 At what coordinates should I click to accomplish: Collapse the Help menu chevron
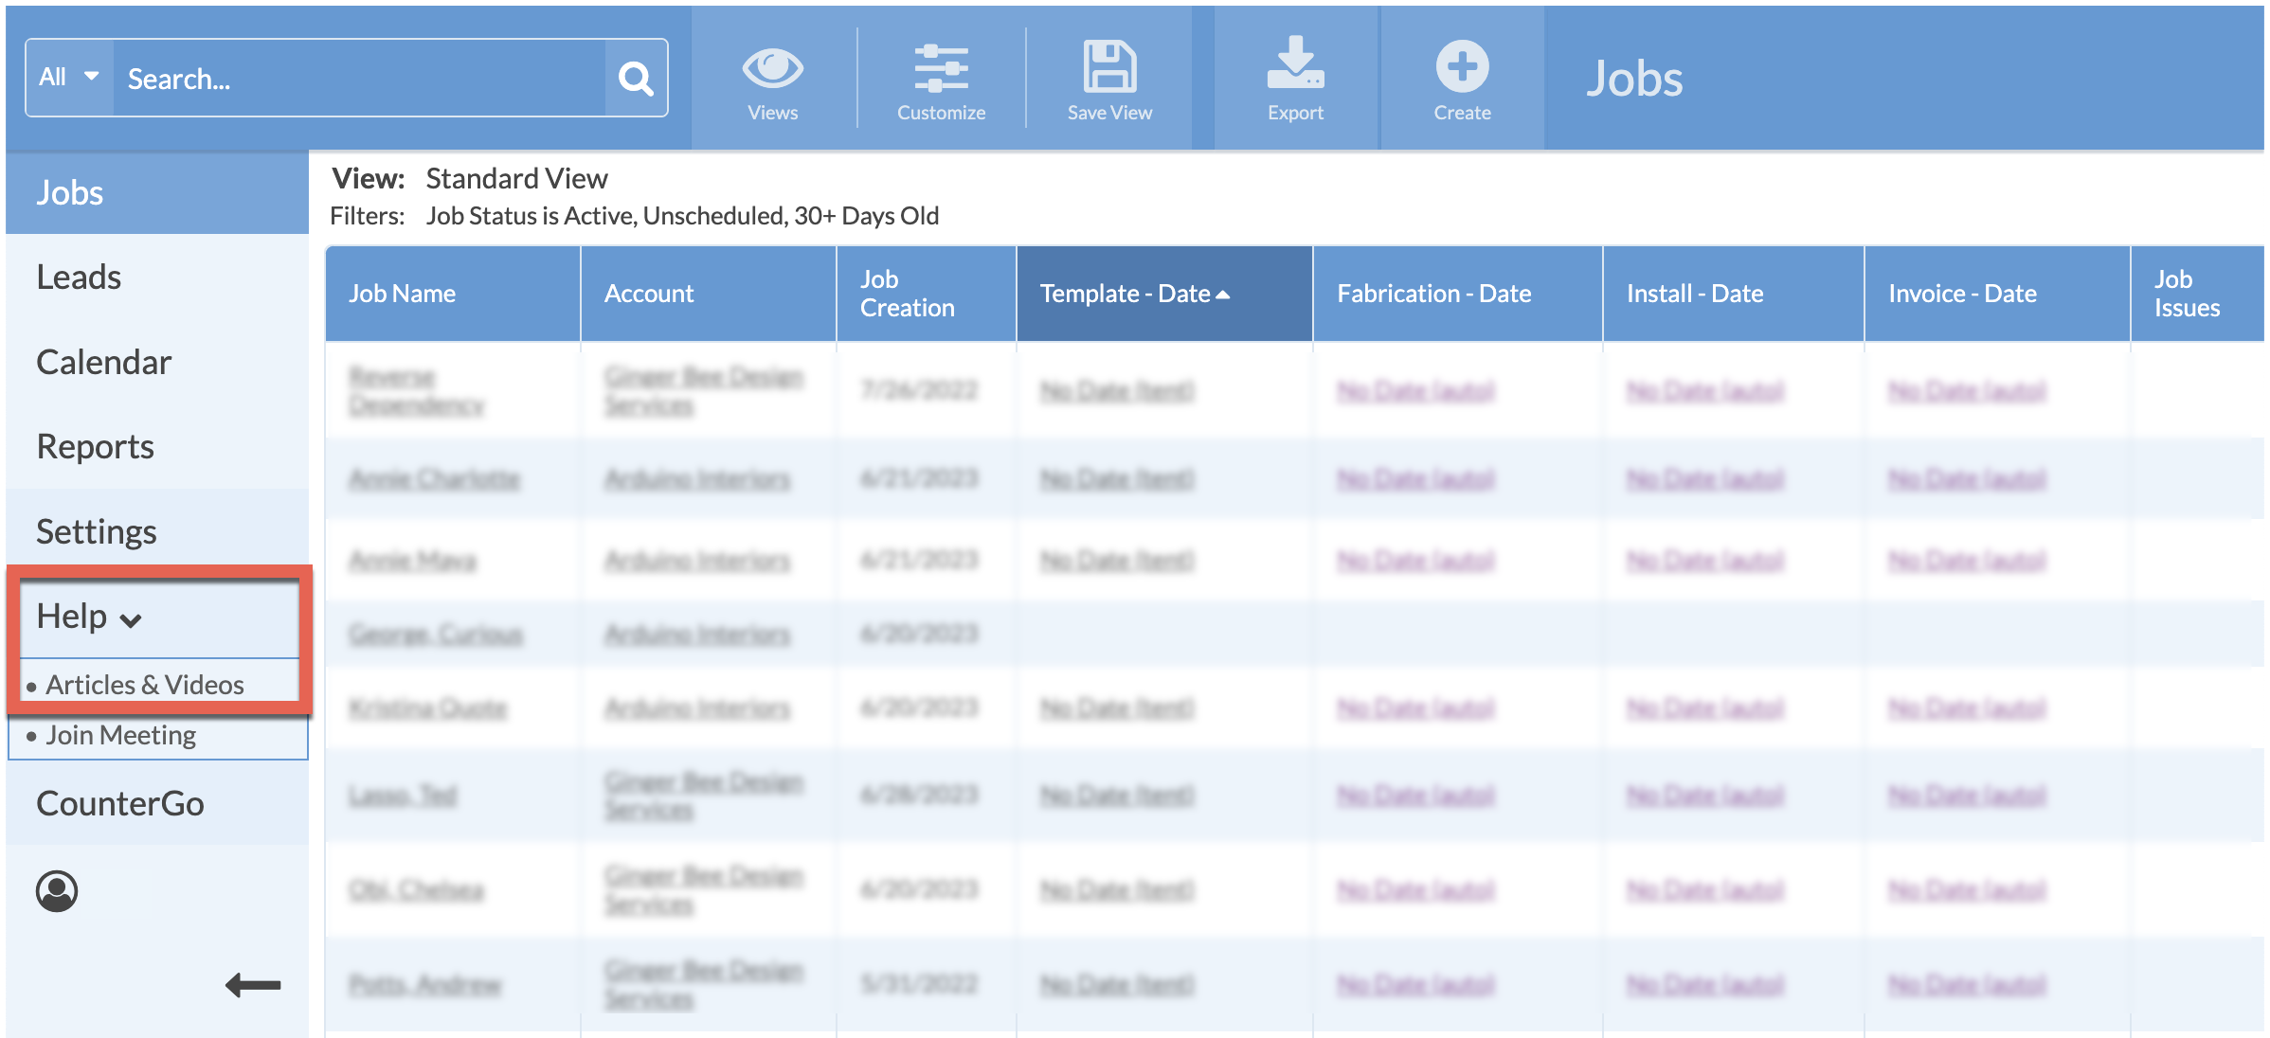click(x=131, y=620)
